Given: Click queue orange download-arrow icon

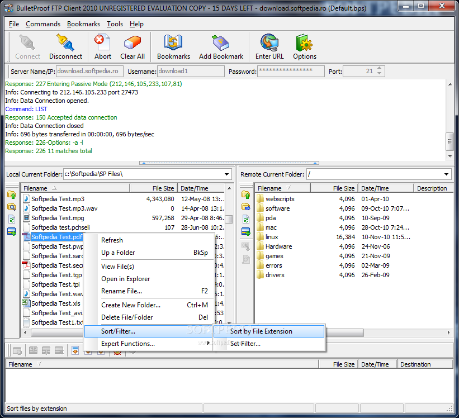Looking at the screenshot, I should point(75,350).
